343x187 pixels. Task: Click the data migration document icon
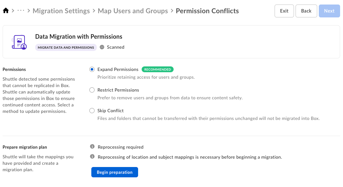(x=19, y=42)
